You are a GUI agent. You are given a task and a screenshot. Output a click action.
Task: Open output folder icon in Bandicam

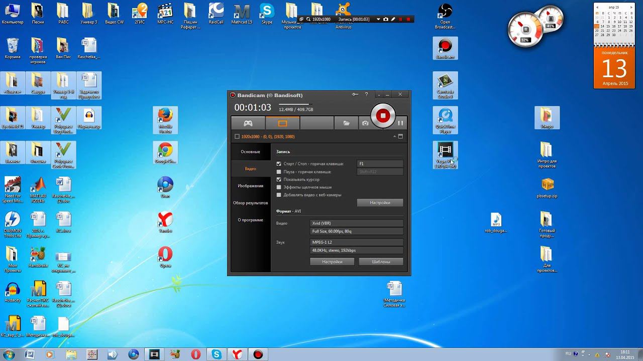coord(346,123)
